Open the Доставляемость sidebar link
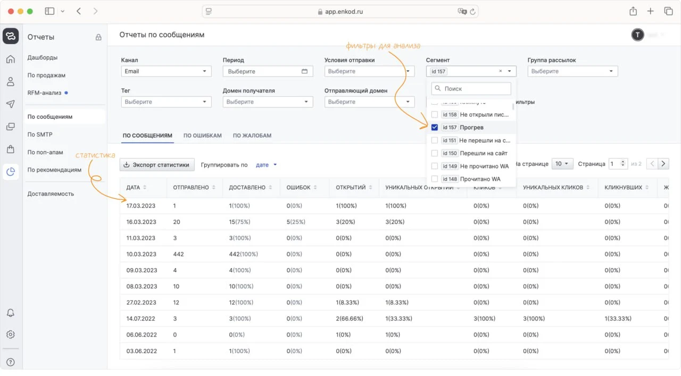Image resolution: width=681 pixels, height=376 pixels. click(x=51, y=194)
